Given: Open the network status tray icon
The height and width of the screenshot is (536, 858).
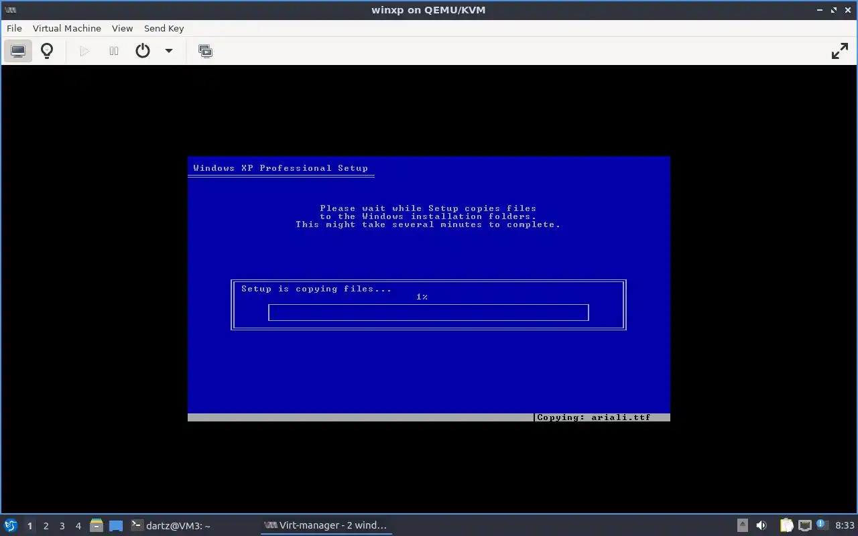Looking at the screenshot, I should tap(805, 525).
